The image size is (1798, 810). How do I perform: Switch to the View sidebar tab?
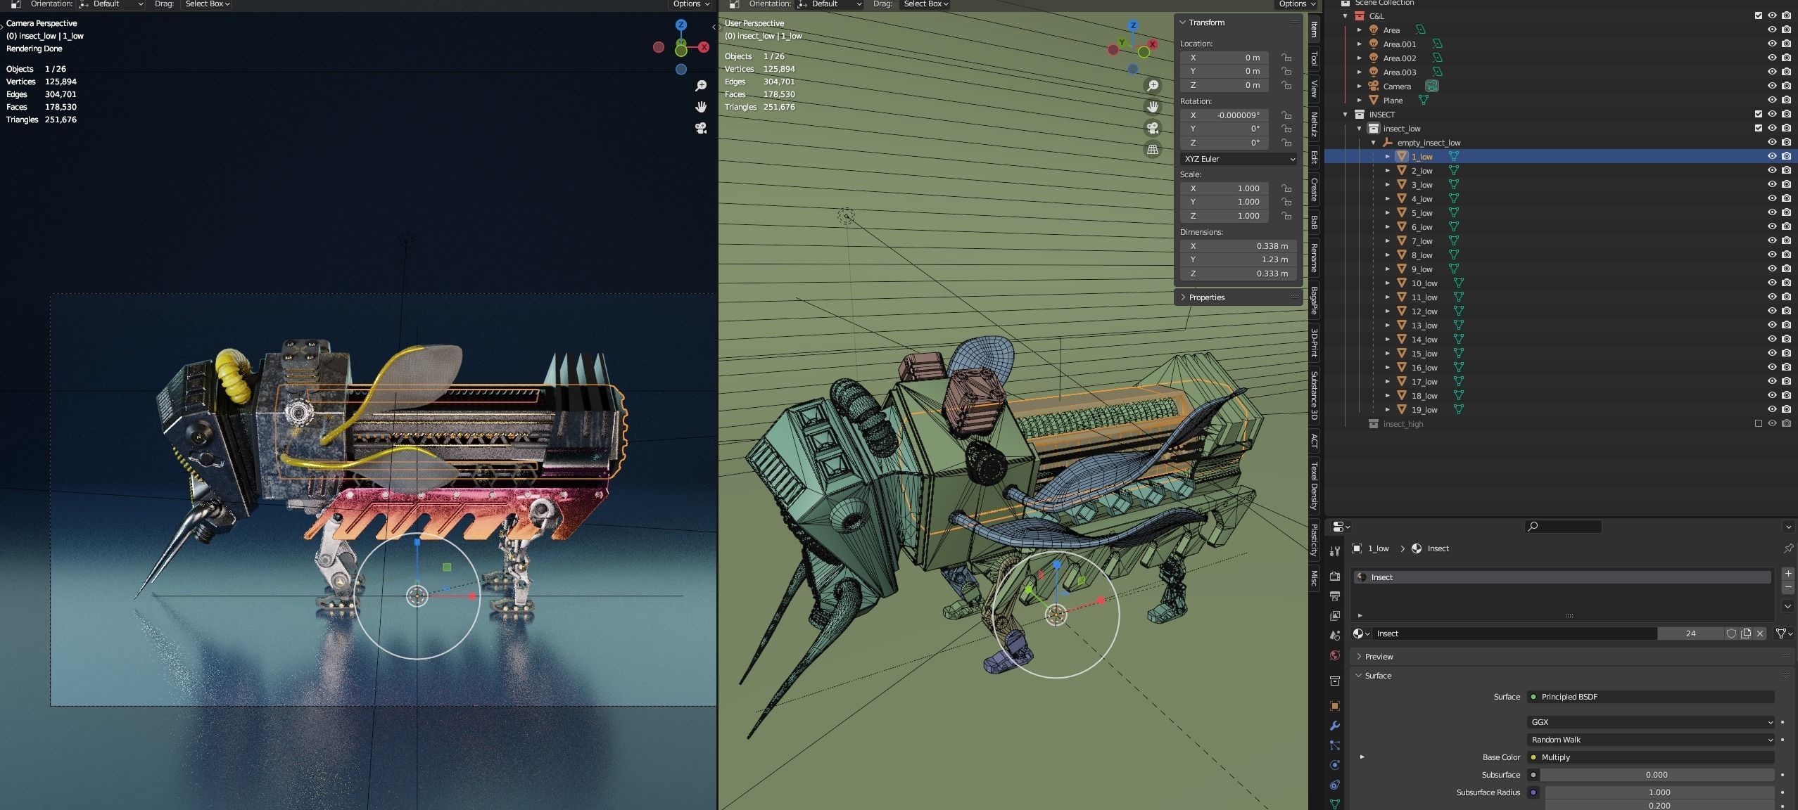click(1314, 89)
